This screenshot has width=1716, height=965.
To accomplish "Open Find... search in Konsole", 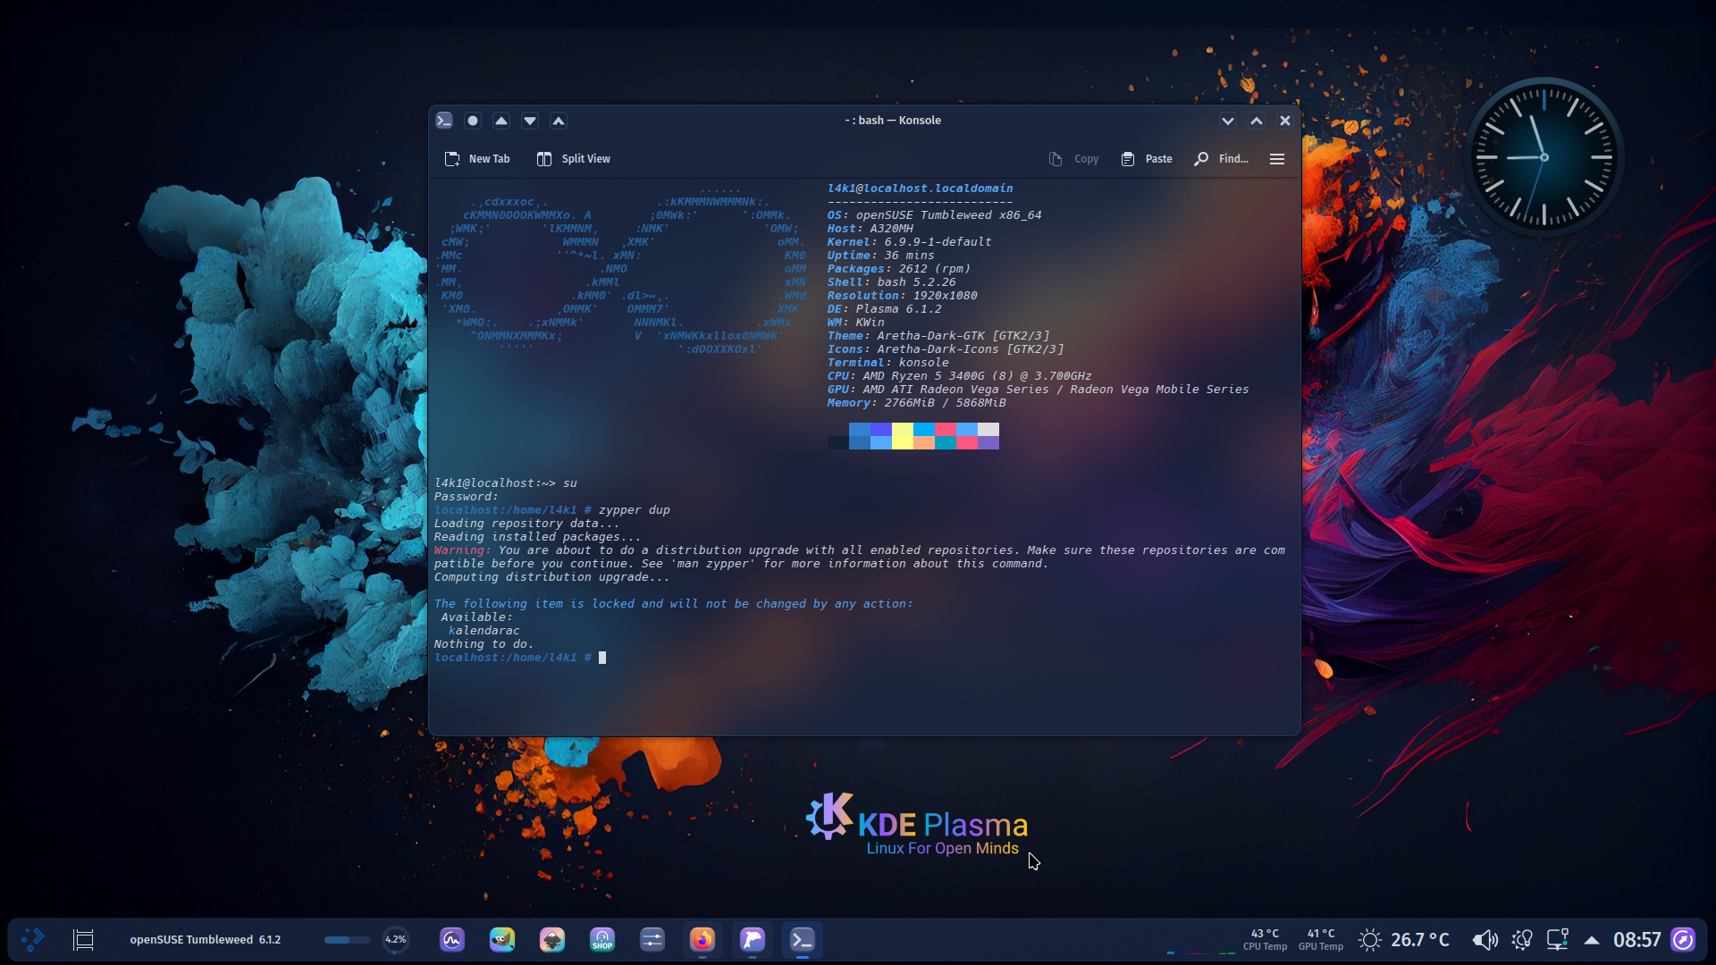I will point(1221,159).
